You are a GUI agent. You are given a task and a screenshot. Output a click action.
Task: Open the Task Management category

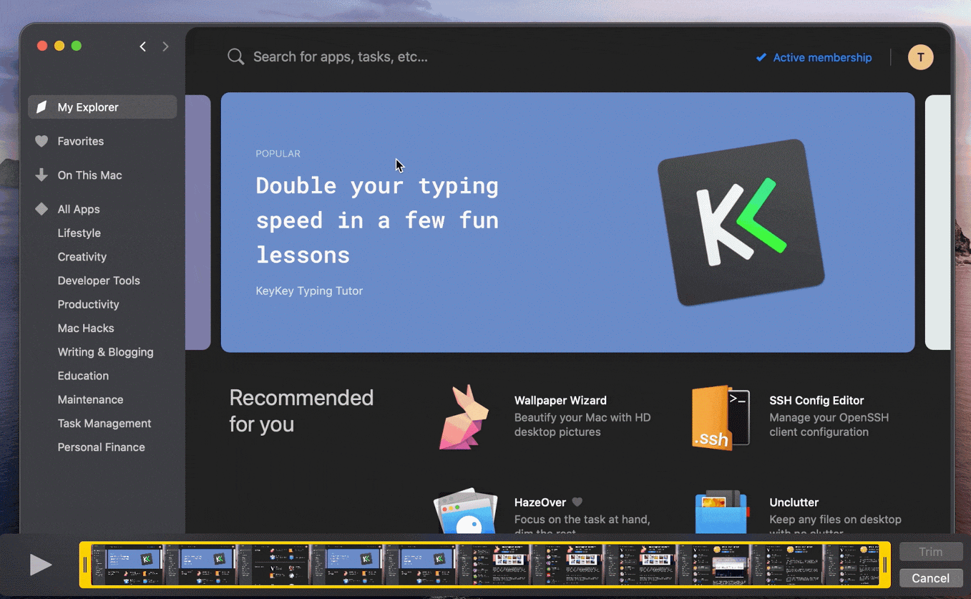tap(104, 423)
